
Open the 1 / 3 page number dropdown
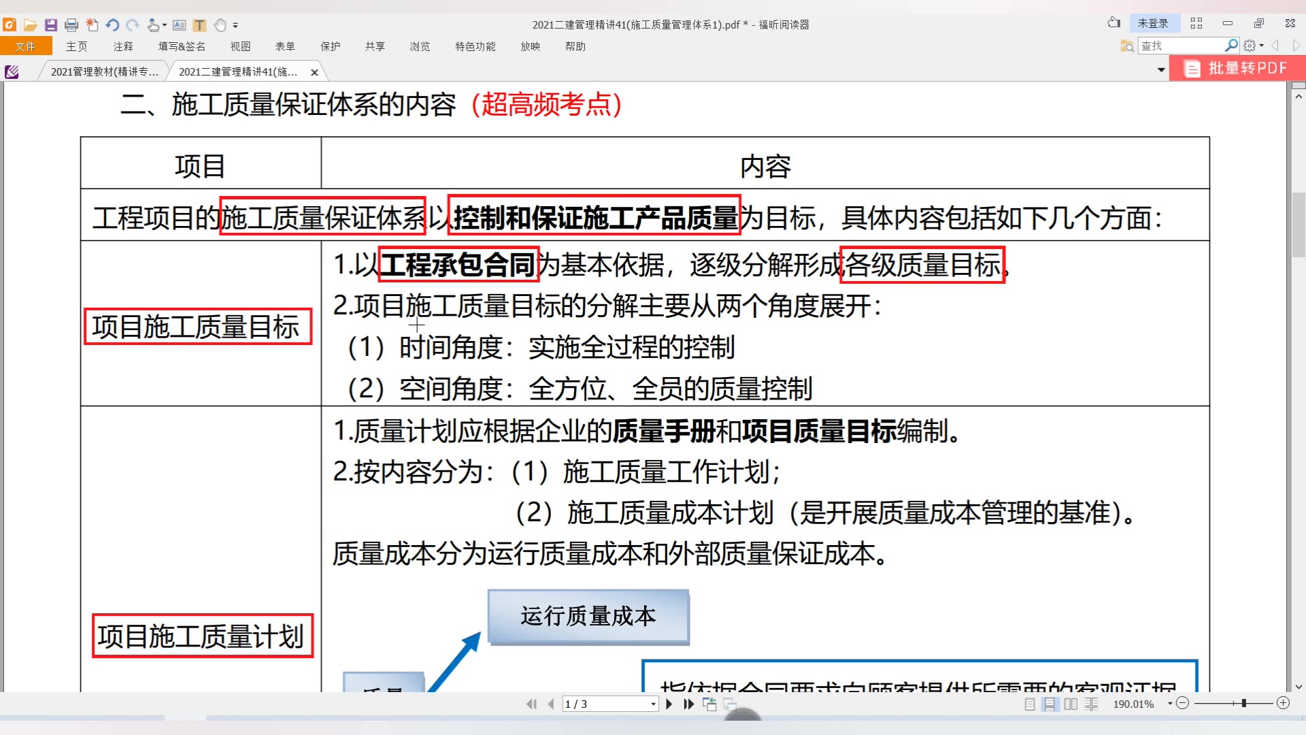[x=653, y=704]
